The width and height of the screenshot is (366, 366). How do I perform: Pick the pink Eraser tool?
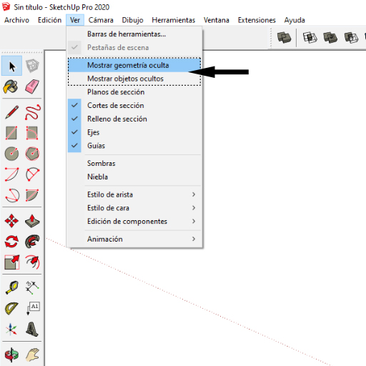tap(32, 86)
